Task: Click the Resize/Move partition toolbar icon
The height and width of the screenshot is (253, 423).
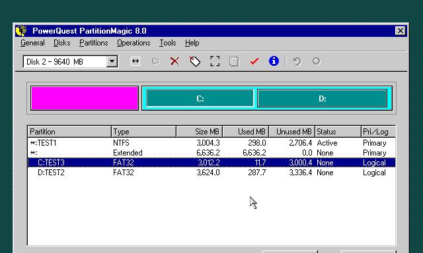Action: coord(135,61)
